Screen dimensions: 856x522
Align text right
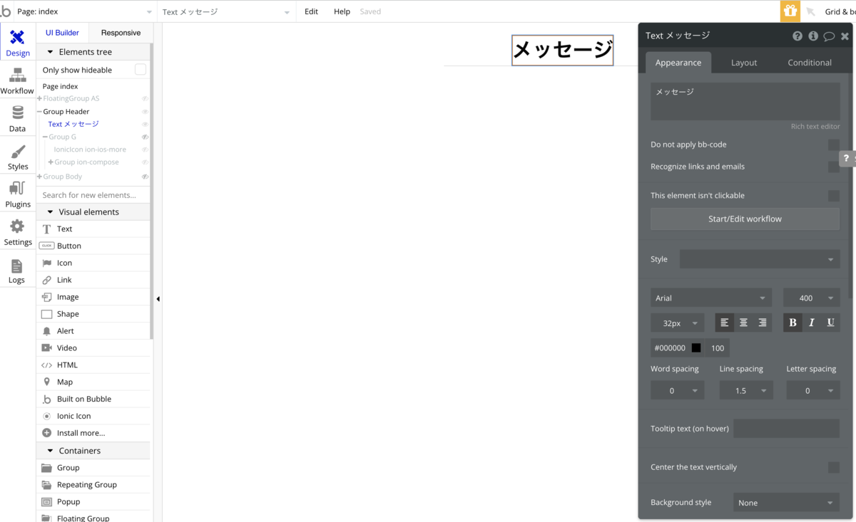[763, 323]
